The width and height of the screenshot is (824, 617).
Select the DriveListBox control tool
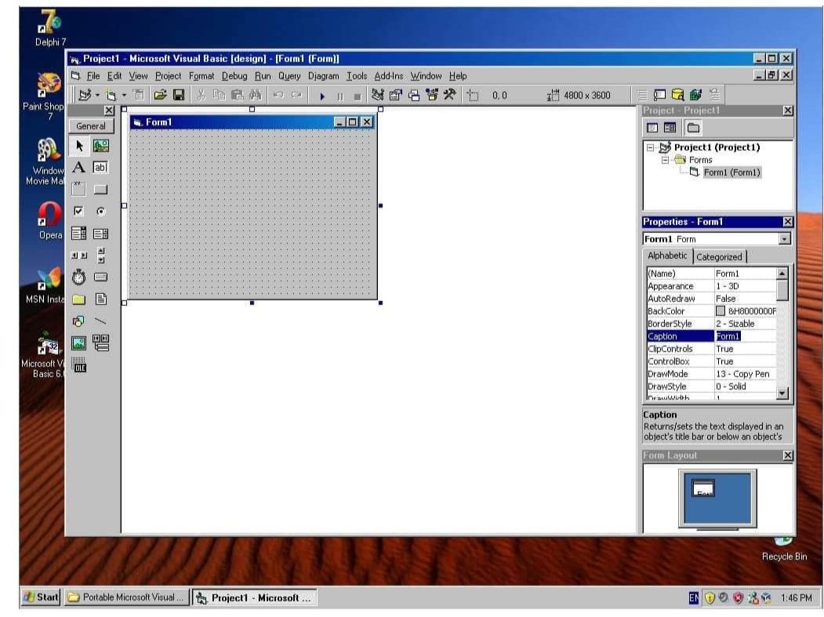pos(101,277)
